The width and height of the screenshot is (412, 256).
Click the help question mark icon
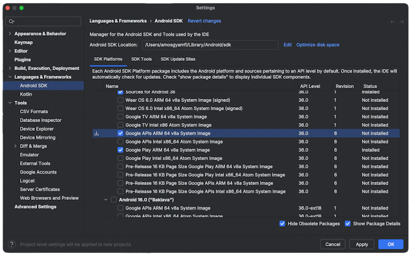pos(11,244)
